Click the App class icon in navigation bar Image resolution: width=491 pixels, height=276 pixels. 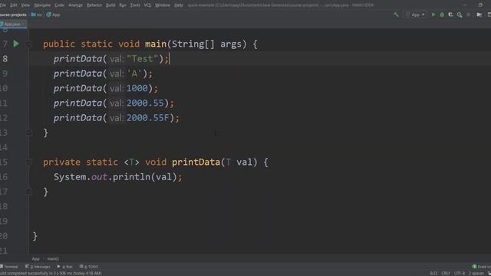click(48, 15)
